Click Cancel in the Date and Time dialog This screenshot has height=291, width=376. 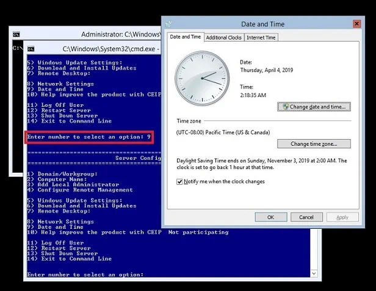tap(306, 217)
